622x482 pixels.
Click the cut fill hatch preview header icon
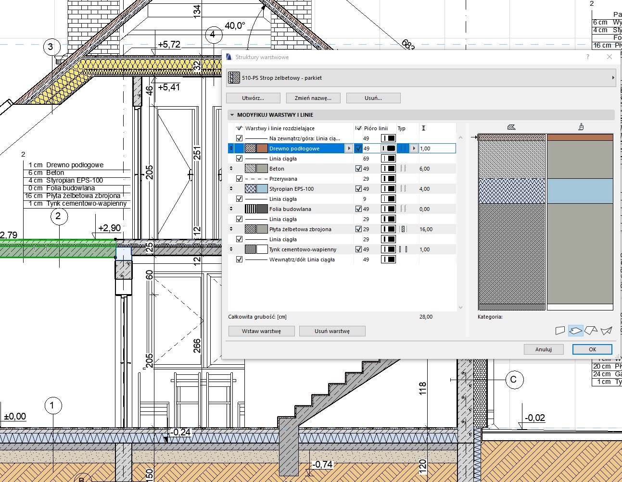[x=511, y=127]
